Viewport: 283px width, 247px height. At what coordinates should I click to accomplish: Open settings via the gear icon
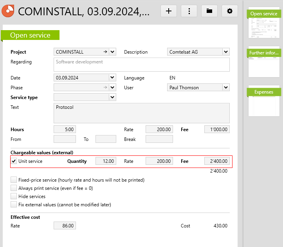click(x=230, y=11)
